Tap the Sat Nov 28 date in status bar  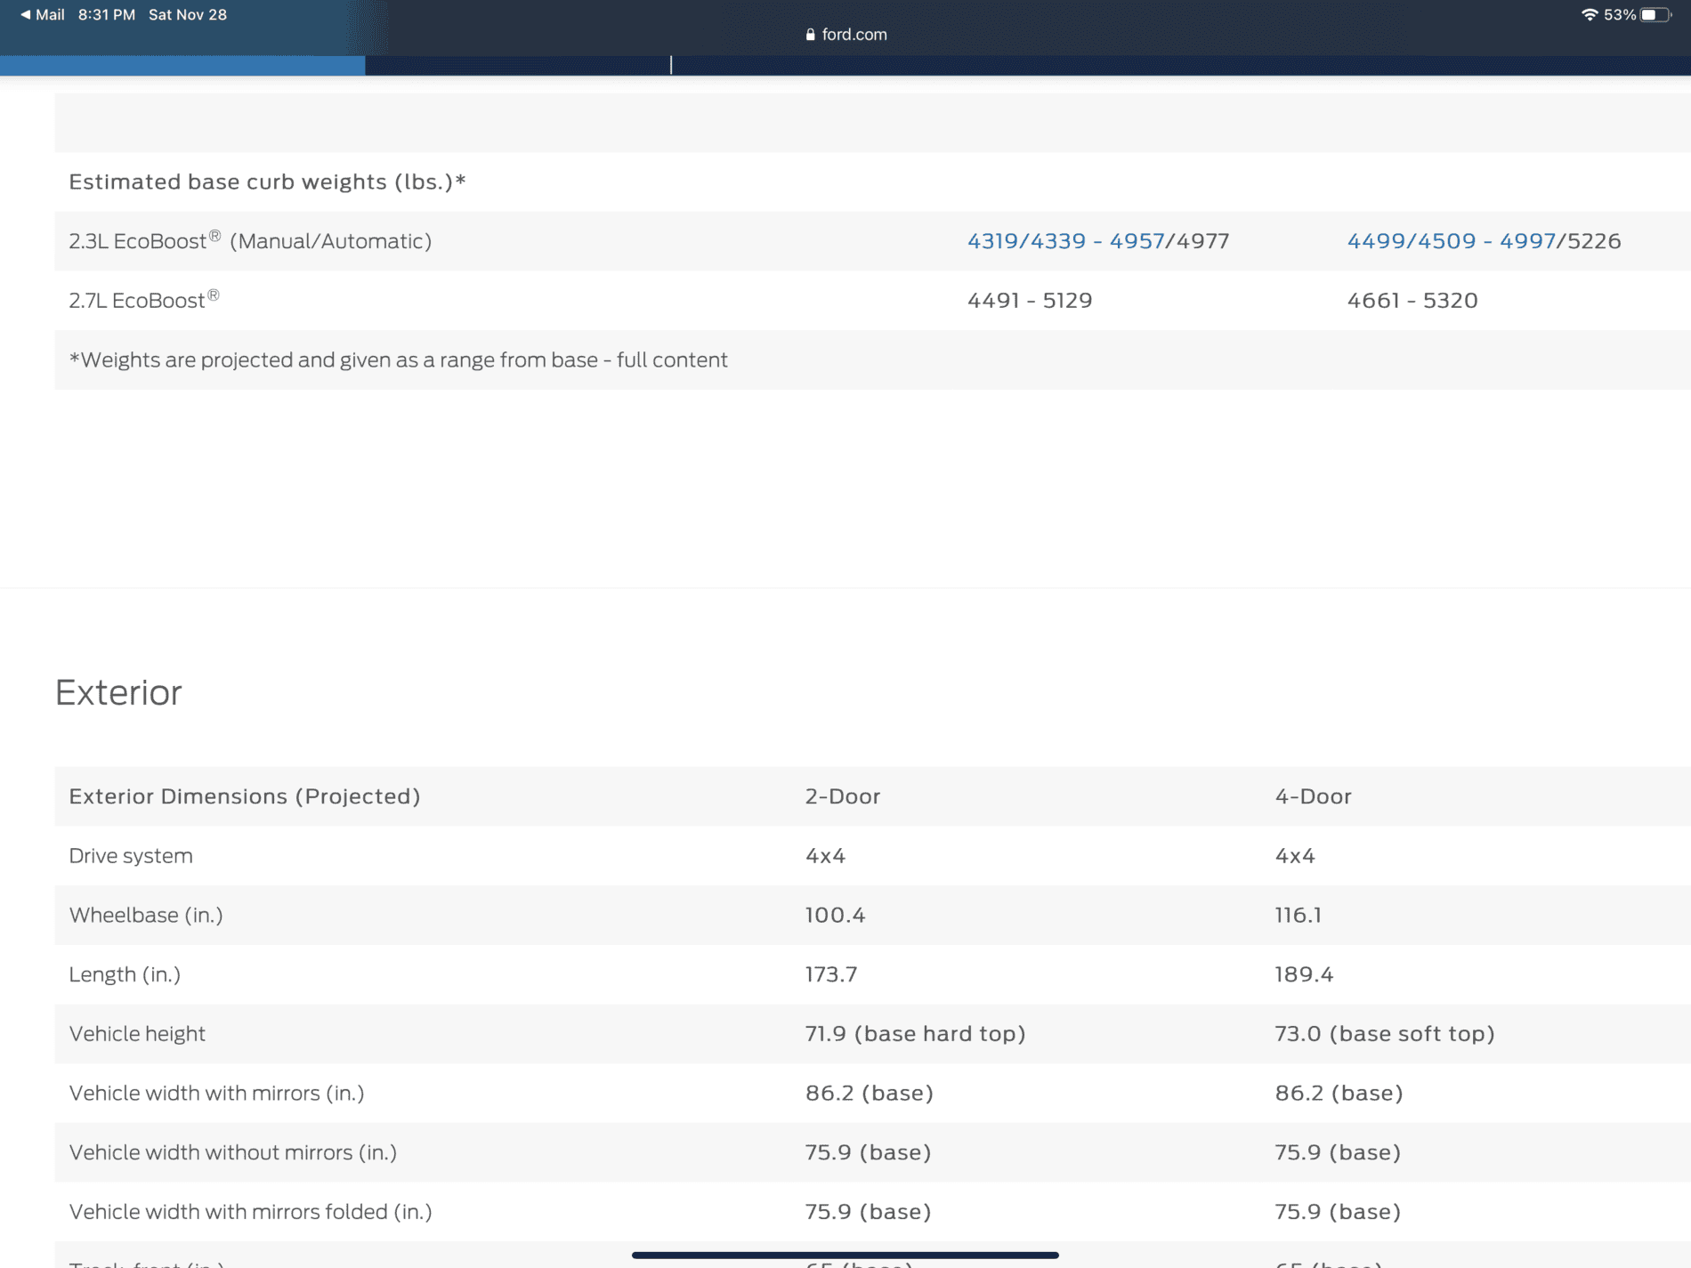tap(188, 14)
